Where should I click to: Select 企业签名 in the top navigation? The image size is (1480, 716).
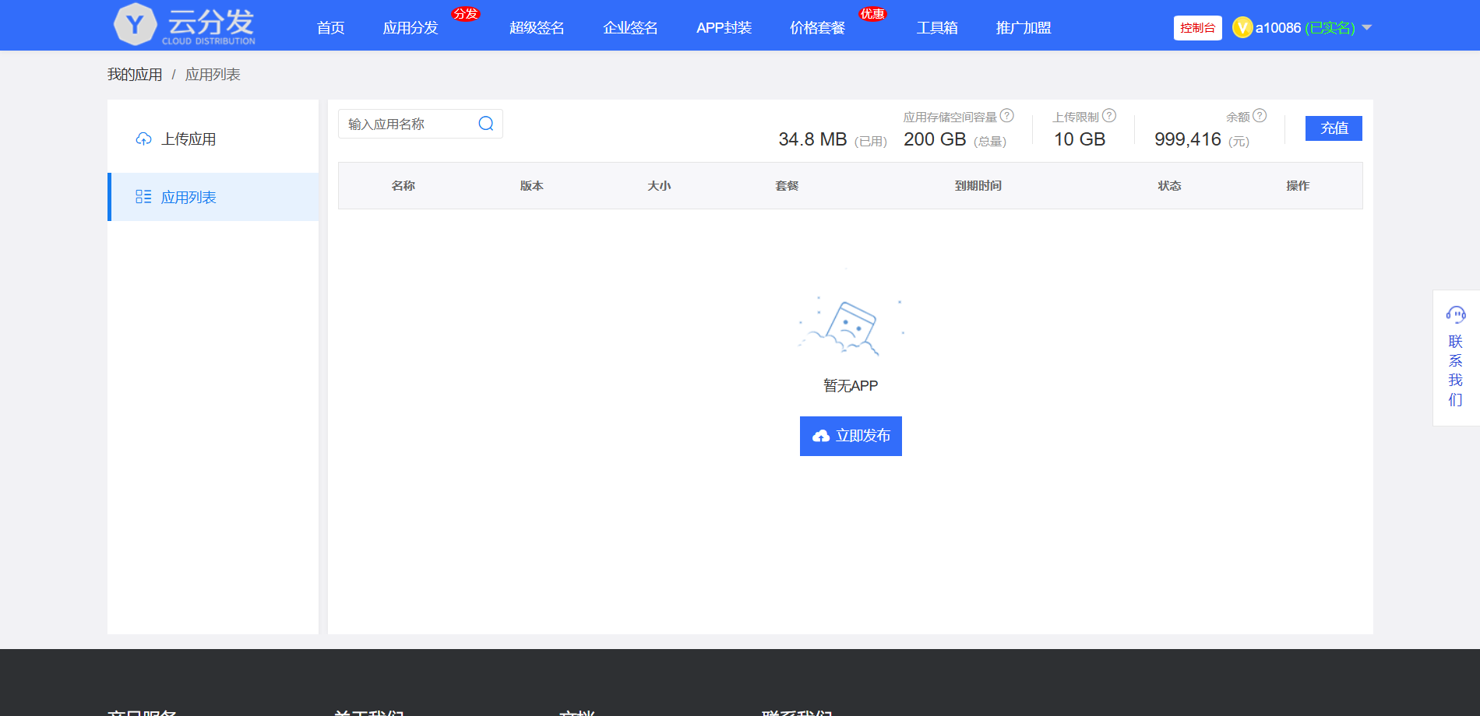coord(630,28)
